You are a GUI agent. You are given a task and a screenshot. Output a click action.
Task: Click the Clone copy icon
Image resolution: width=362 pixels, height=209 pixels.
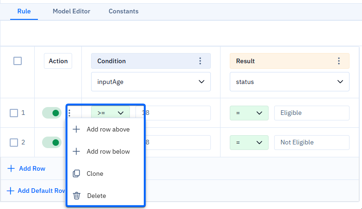click(x=76, y=173)
